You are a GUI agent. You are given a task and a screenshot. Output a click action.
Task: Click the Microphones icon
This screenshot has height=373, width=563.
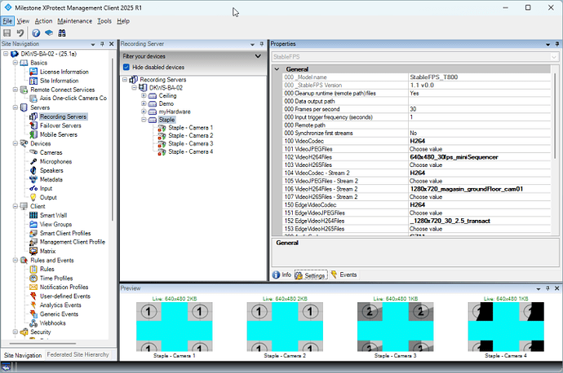point(33,161)
